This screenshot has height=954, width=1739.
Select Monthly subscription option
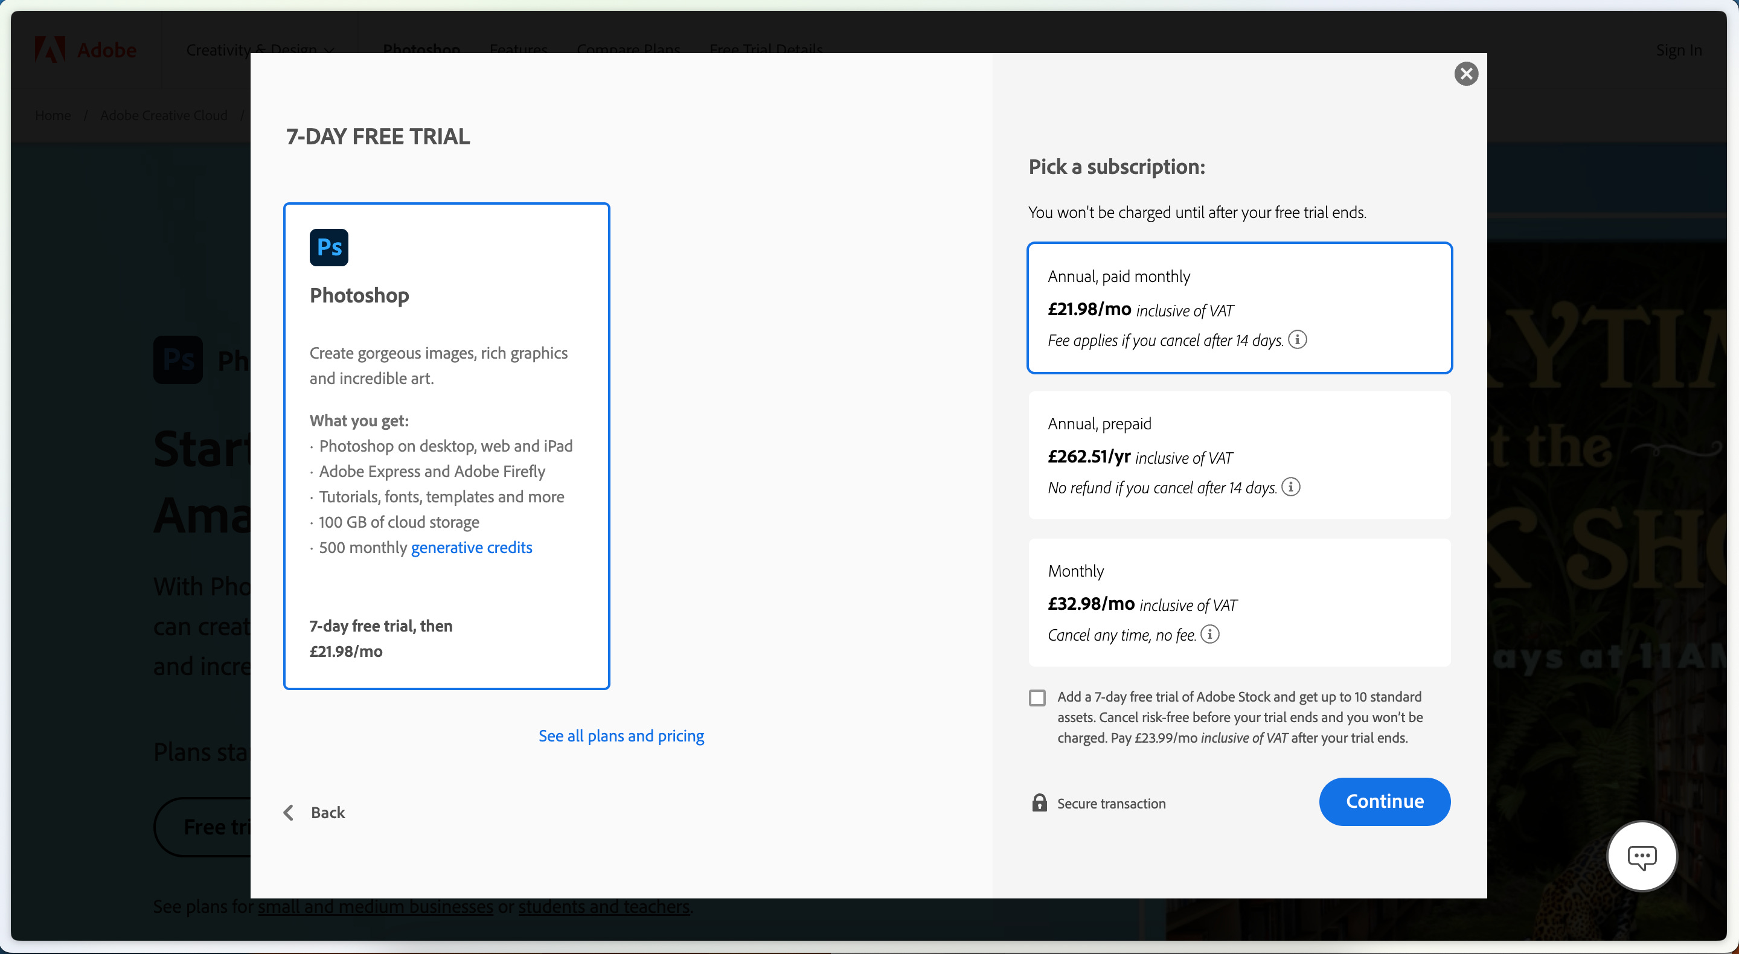point(1240,602)
